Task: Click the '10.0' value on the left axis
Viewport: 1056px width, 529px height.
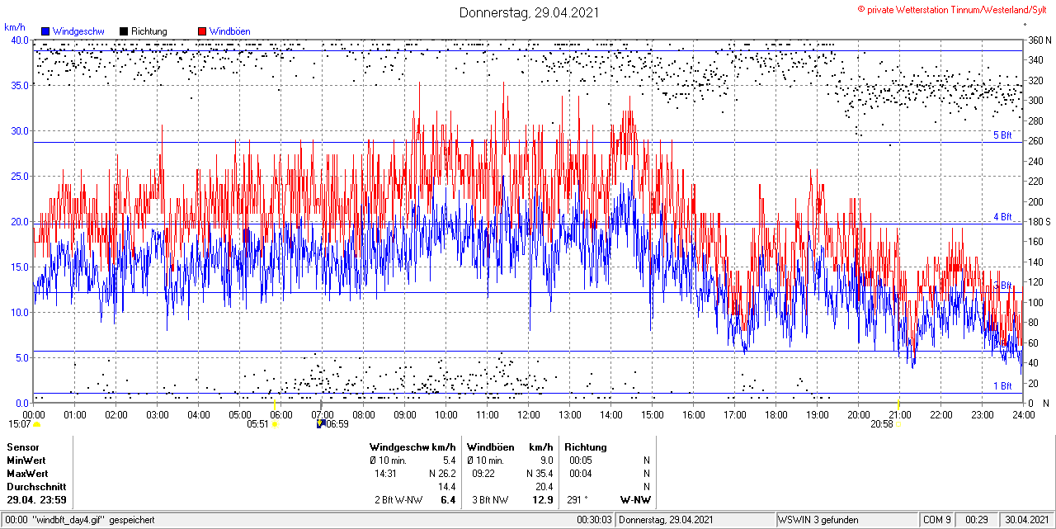Action: (20, 312)
